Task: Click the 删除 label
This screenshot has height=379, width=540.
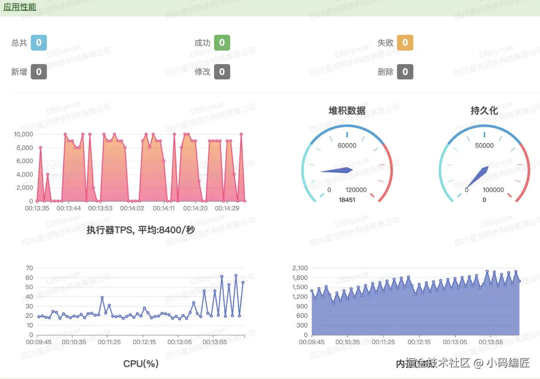Action: pos(385,72)
